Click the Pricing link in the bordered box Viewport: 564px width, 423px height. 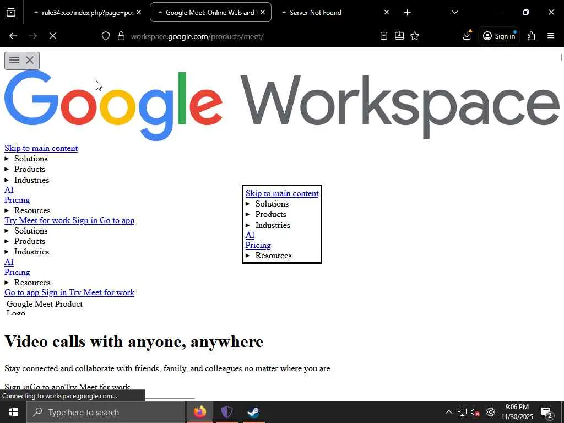(258, 245)
